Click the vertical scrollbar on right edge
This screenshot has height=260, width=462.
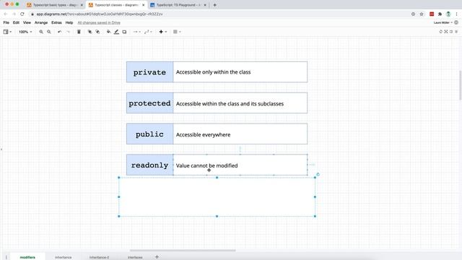(461, 85)
